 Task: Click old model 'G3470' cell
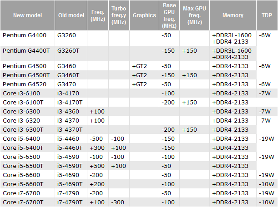[x=71, y=84]
